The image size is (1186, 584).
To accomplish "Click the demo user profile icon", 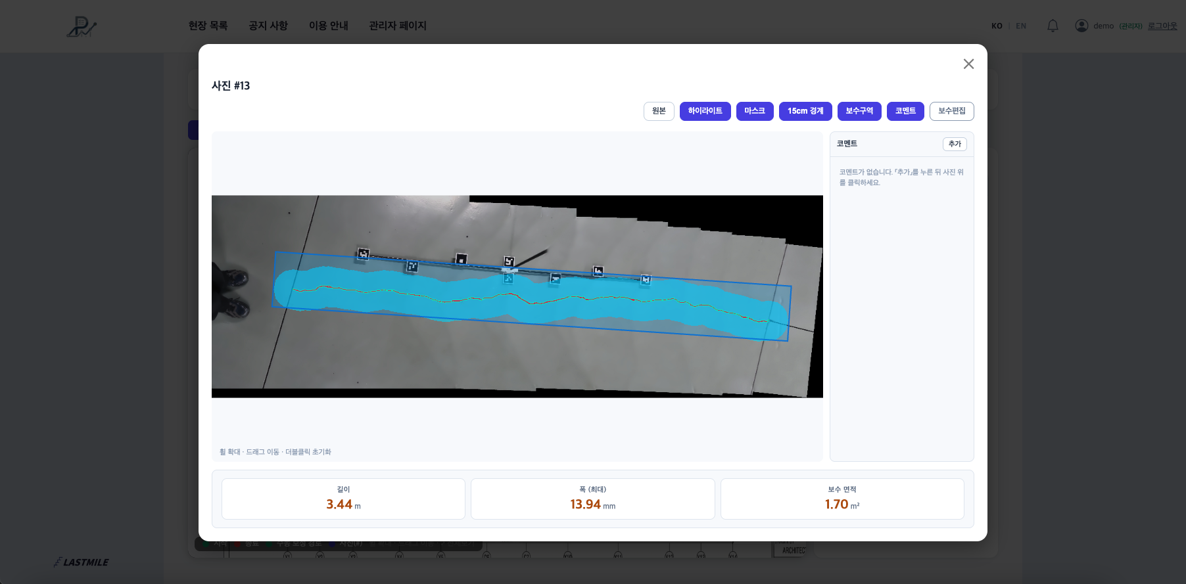I will [x=1081, y=26].
